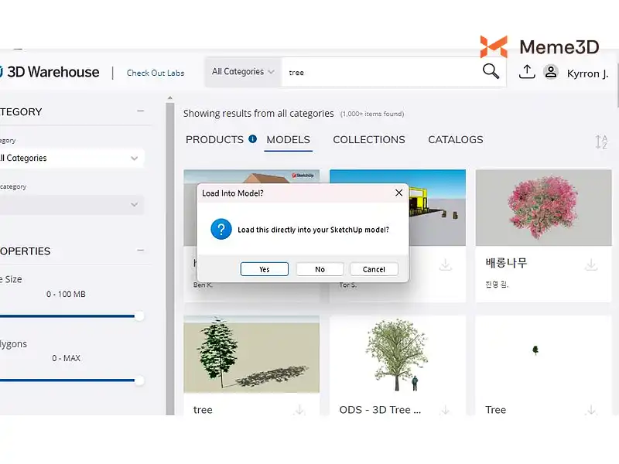Click the upload model icon
Image resolution: width=619 pixels, height=464 pixels.
click(x=527, y=72)
